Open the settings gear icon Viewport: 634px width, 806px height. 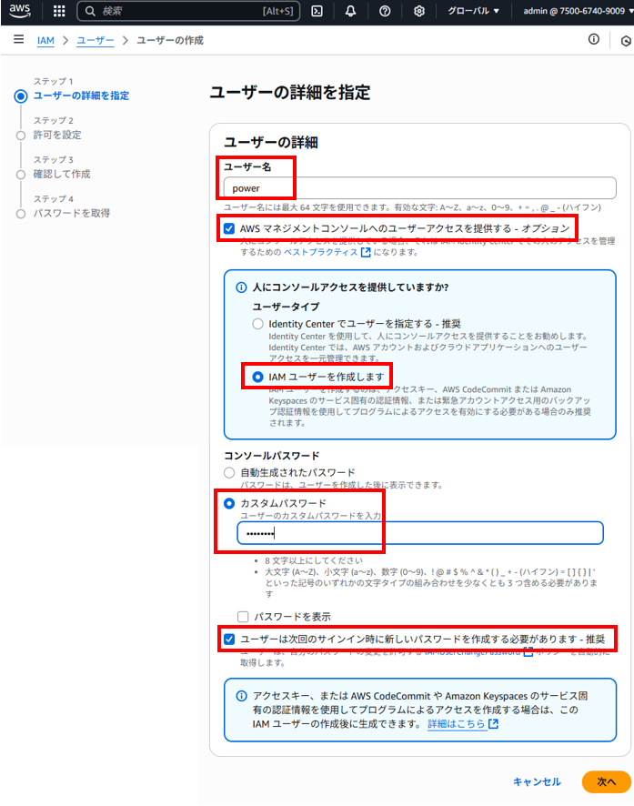point(419,11)
